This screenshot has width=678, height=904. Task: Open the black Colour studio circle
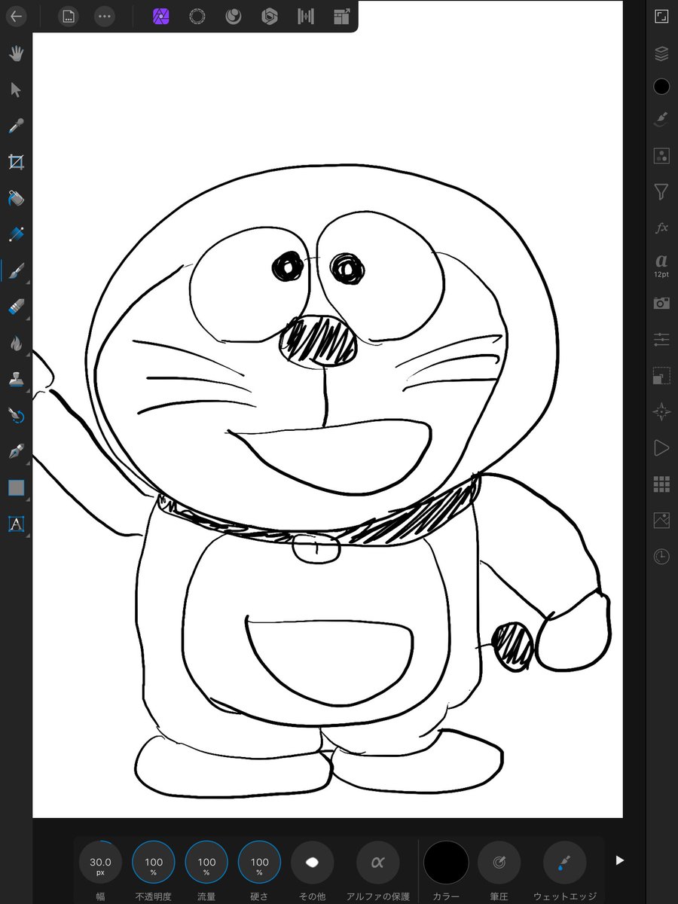(661, 87)
